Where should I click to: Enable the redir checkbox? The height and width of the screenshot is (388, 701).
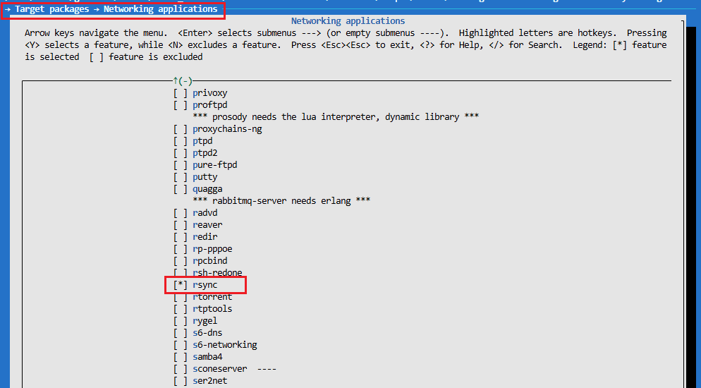pos(181,237)
